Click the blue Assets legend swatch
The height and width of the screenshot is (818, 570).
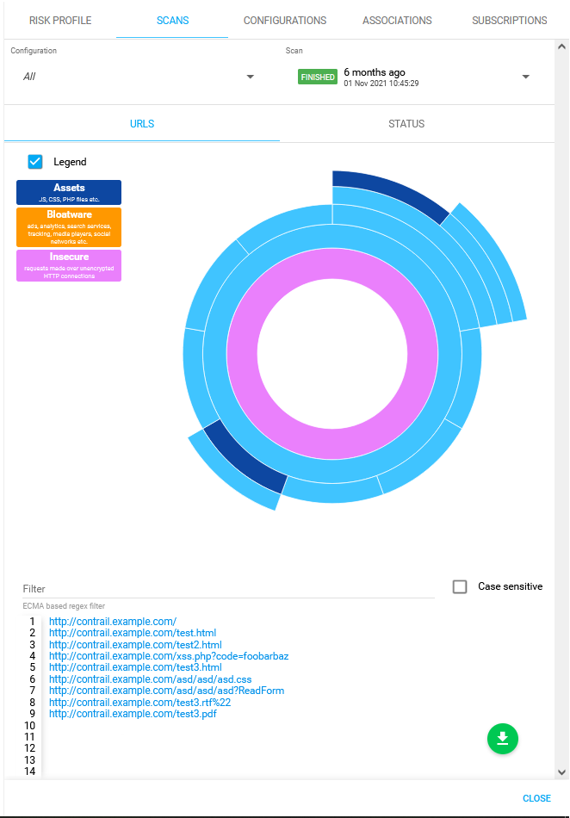coord(69,192)
